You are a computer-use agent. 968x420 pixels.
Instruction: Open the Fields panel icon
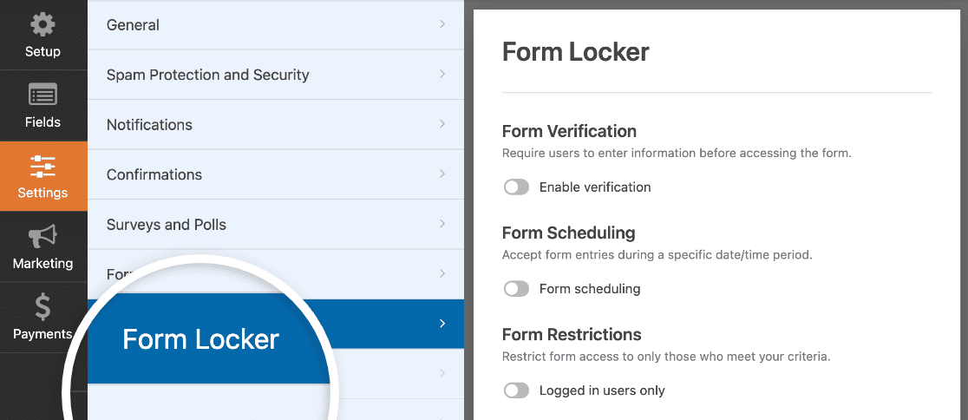(x=43, y=95)
